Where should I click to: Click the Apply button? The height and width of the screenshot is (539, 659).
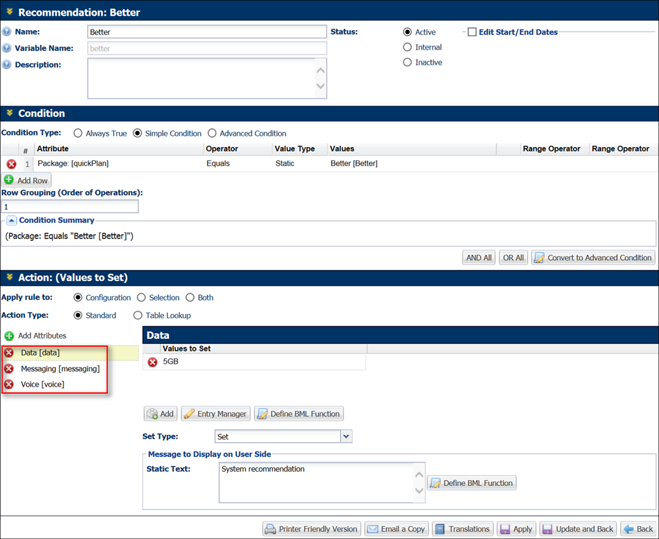pos(516,529)
